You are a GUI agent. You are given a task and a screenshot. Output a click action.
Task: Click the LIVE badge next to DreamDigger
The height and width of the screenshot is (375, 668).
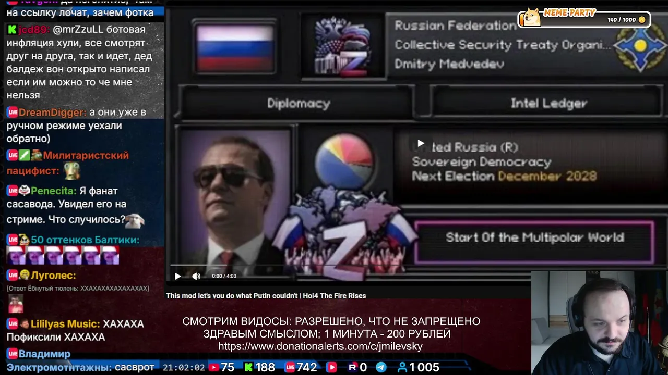12,113
